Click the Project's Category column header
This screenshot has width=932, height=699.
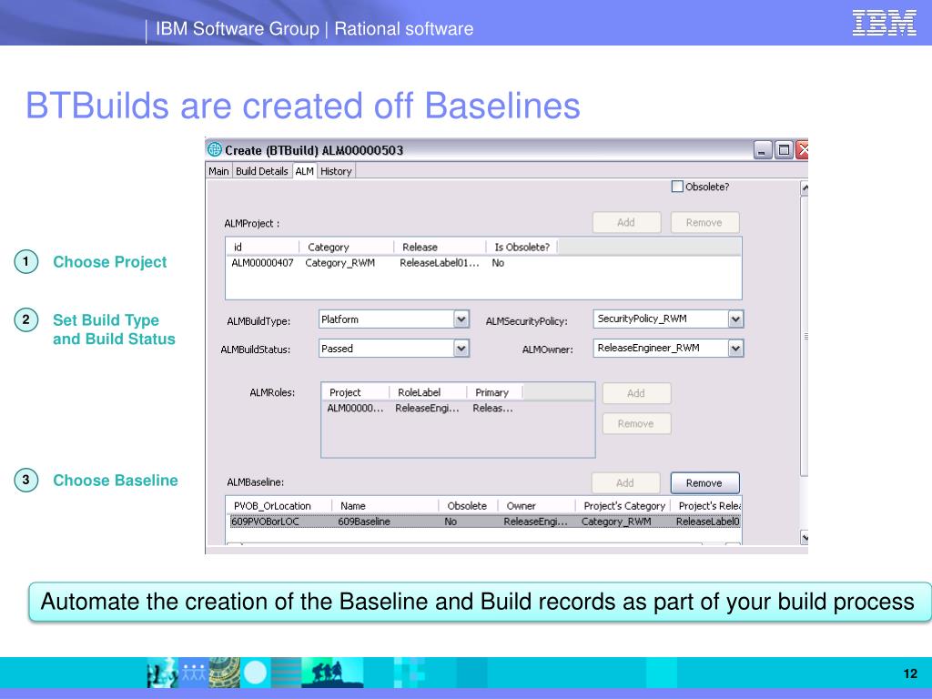pos(623,506)
